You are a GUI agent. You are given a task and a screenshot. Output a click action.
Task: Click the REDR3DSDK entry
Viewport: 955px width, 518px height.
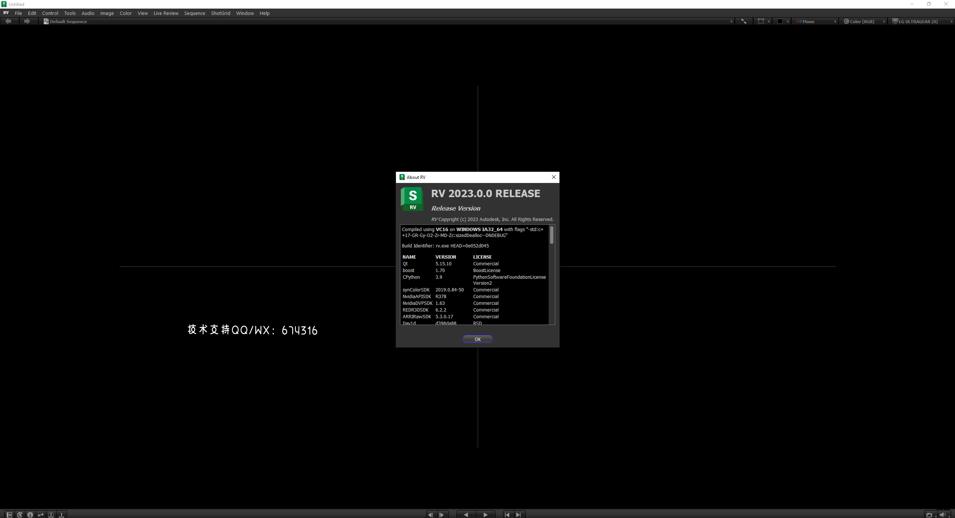[x=416, y=310]
